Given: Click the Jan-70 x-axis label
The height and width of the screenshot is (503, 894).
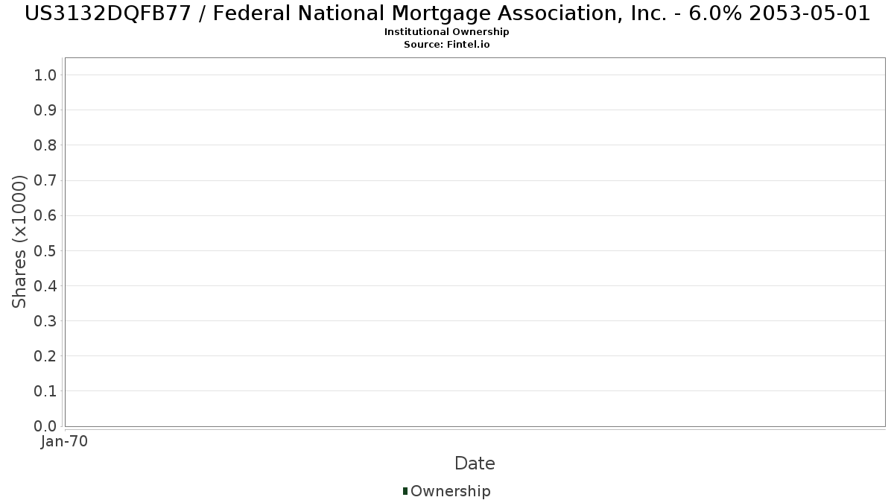Looking at the screenshot, I should click(x=65, y=442).
